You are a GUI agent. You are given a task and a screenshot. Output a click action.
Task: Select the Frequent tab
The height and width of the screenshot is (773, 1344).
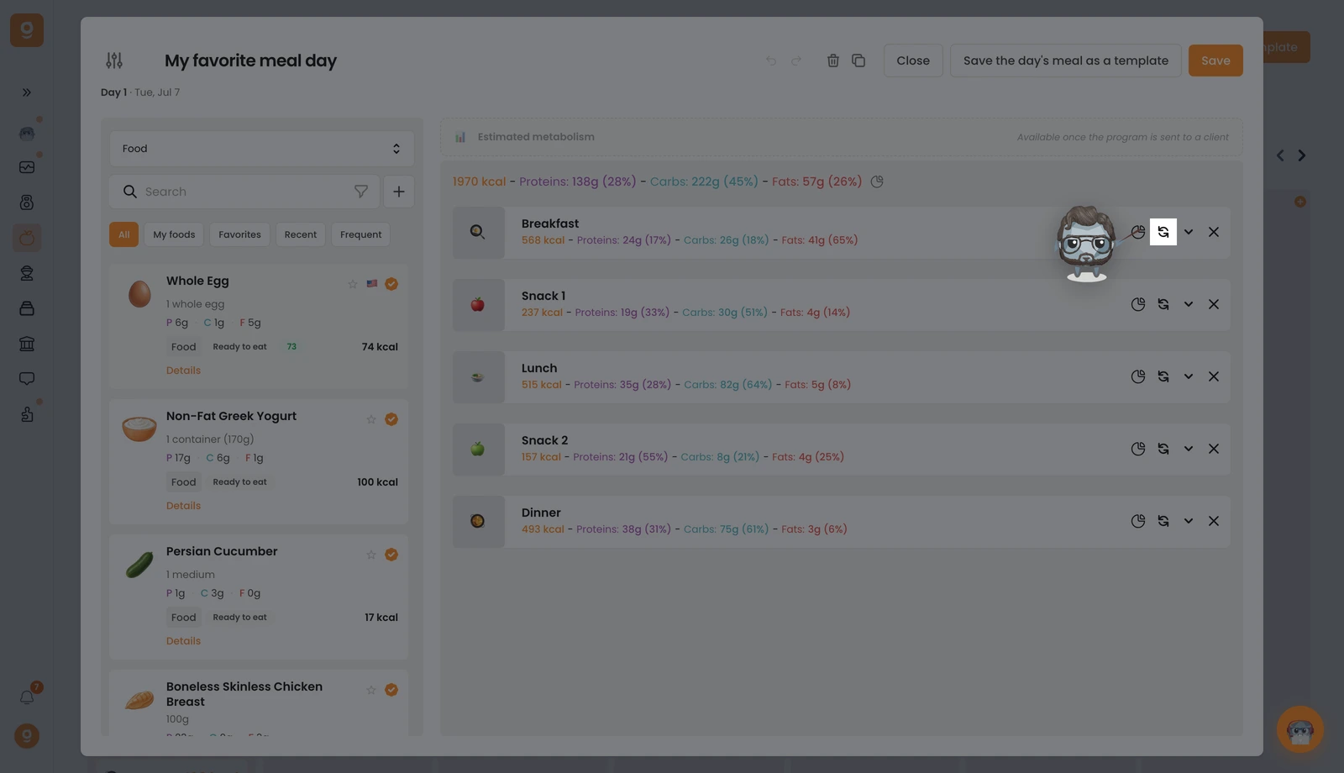(361, 234)
